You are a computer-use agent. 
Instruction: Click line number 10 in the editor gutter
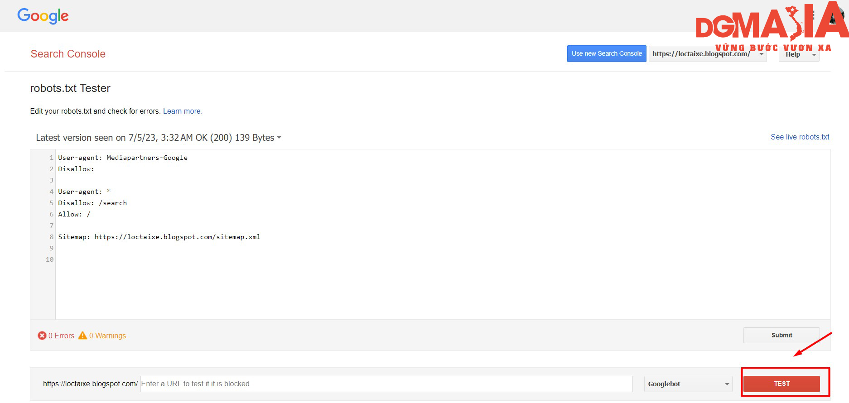tap(49, 259)
